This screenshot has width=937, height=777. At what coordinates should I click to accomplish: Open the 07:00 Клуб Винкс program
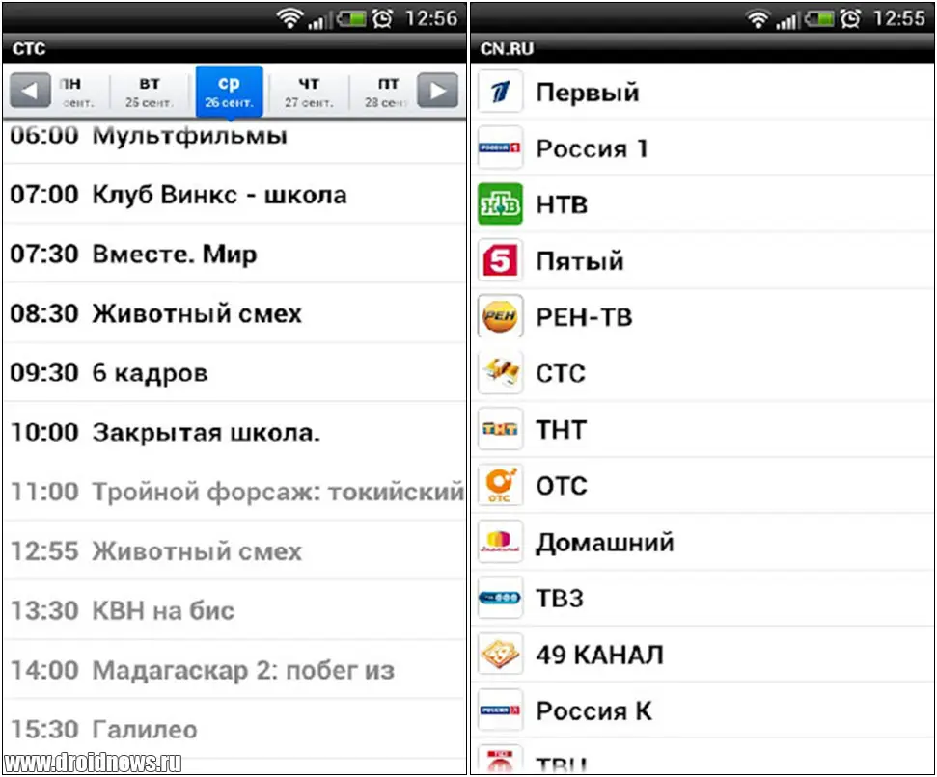click(234, 195)
